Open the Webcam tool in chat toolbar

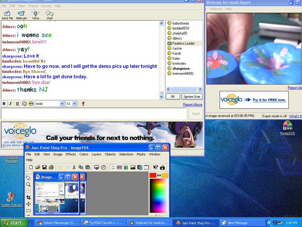pyautogui.click(x=21, y=15)
